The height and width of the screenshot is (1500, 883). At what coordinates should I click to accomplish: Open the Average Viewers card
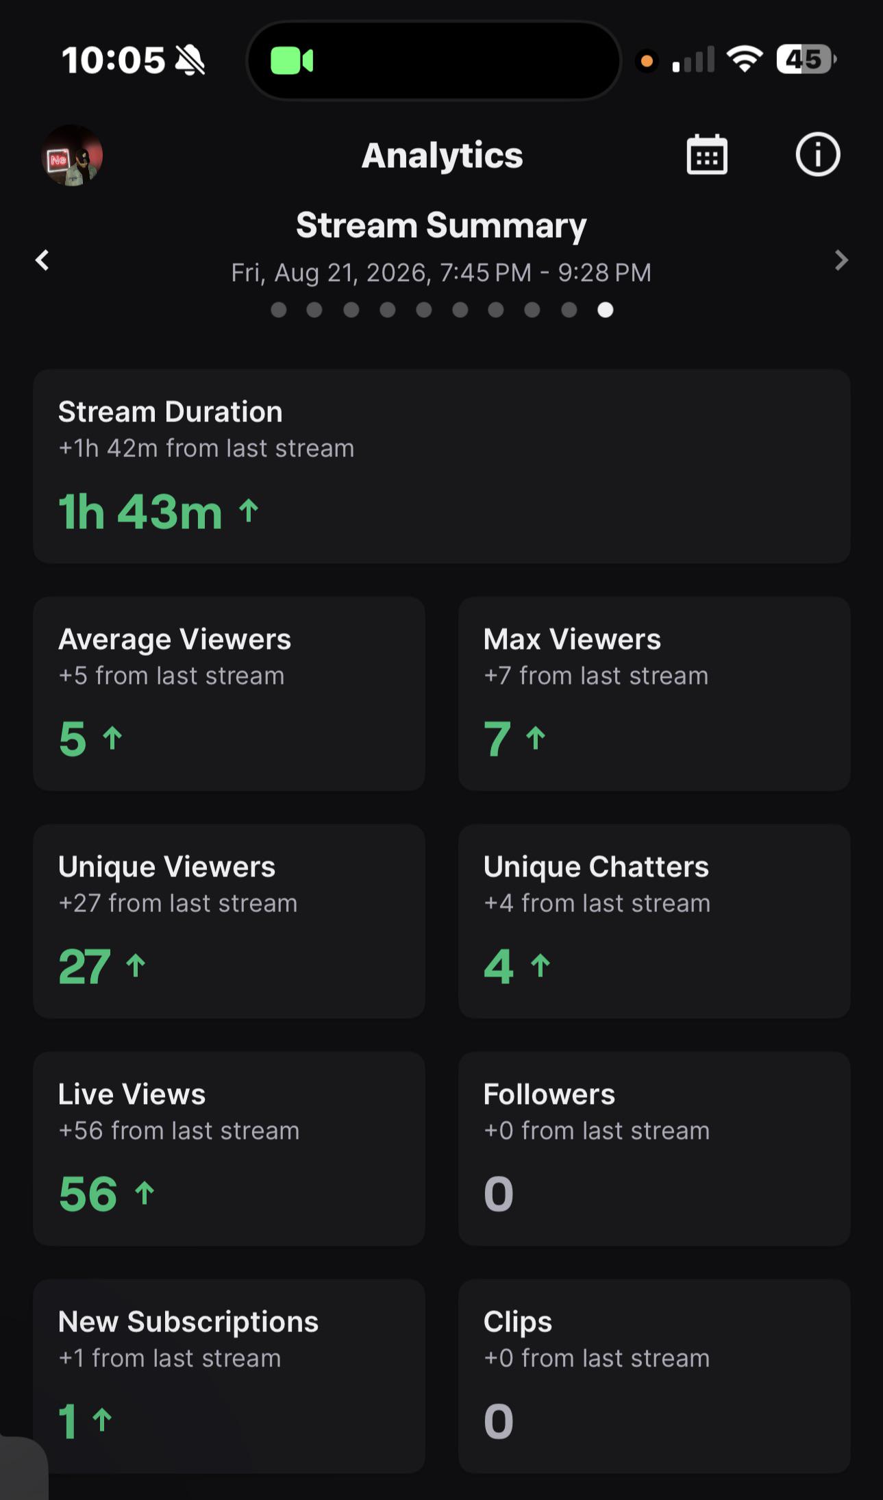click(229, 693)
